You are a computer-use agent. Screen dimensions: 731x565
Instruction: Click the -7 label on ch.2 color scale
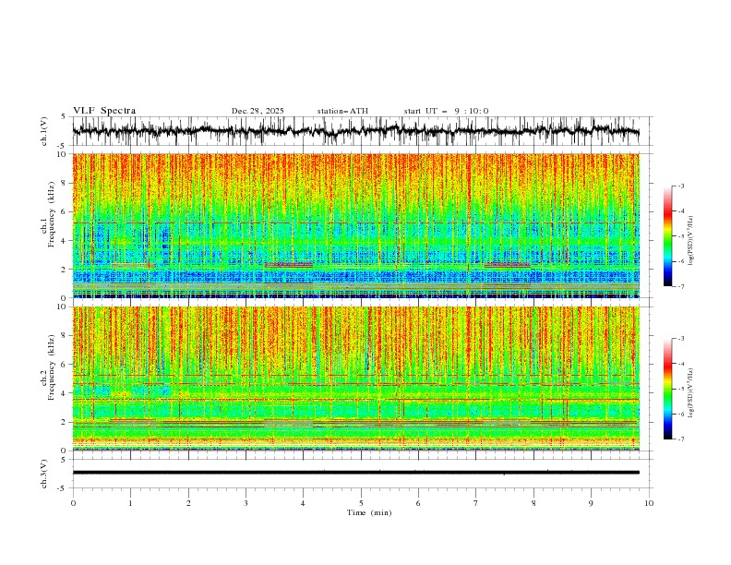(x=680, y=439)
